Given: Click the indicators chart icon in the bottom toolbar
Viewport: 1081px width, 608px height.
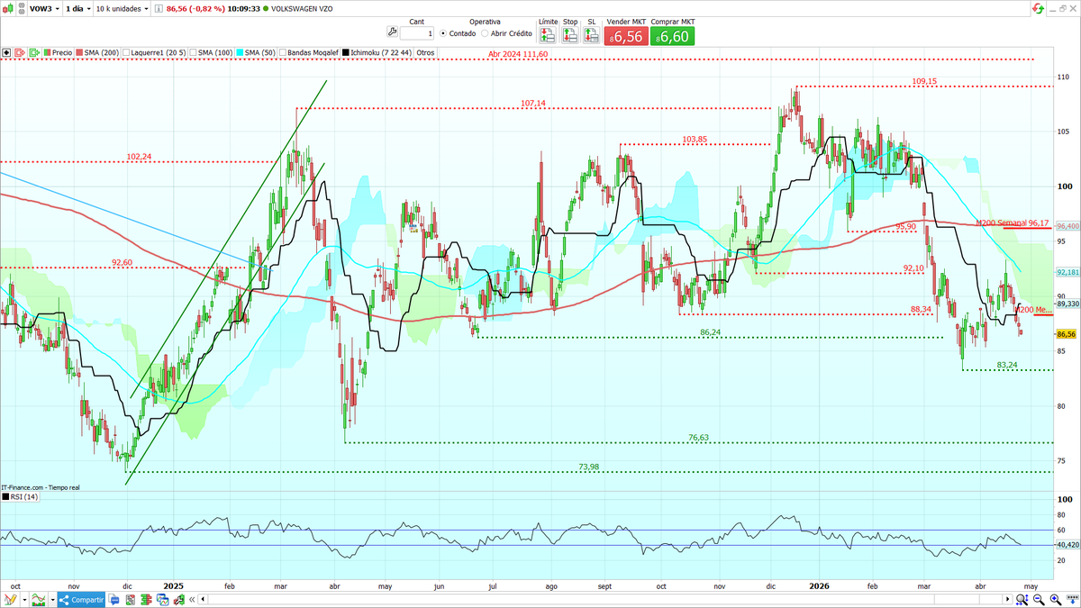Looking at the screenshot, I should click(39, 599).
